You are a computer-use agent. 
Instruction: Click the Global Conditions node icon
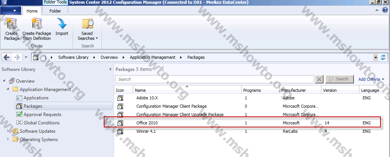tap(19, 123)
